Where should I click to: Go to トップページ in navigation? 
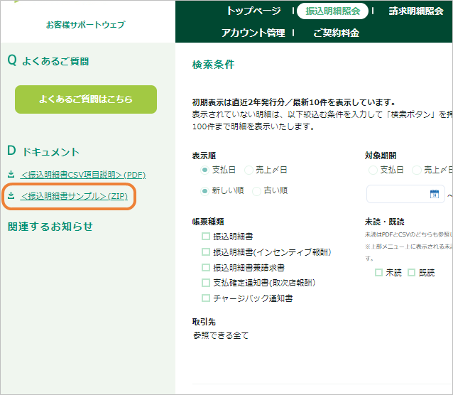[x=253, y=11]
